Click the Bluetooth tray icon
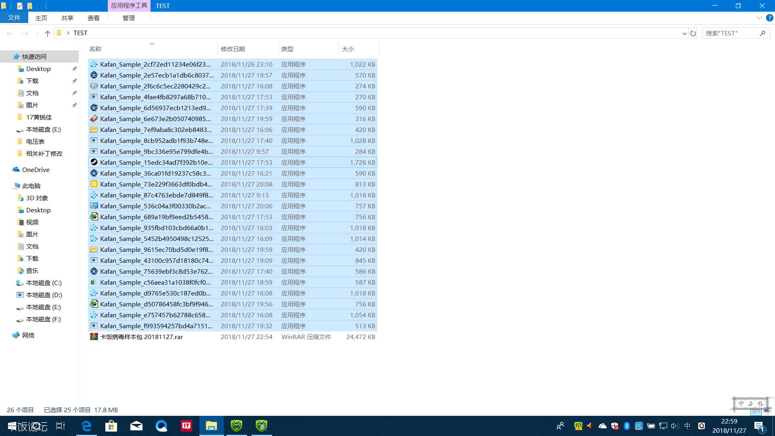 point(626,426)
